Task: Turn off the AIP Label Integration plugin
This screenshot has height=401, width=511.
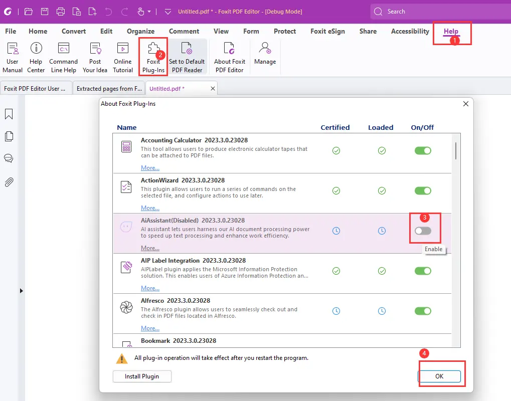Action: pos(423,271)
